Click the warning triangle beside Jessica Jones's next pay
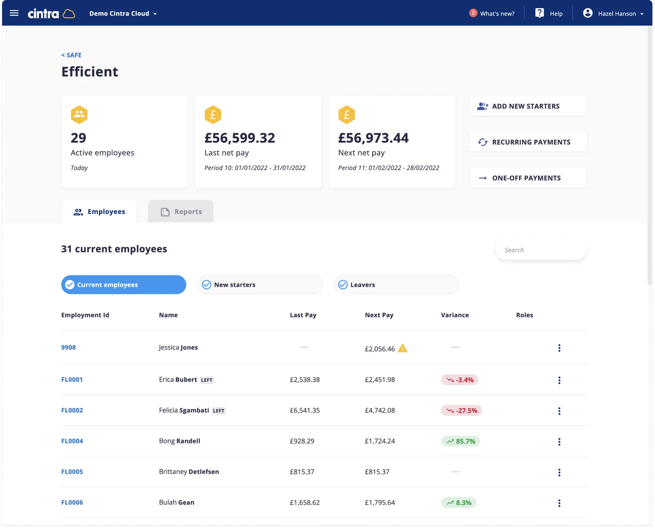Viewport: 655px width, 532px height. [403, 348]
